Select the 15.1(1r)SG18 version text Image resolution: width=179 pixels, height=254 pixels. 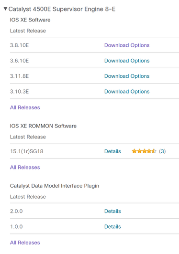(27, 151)
